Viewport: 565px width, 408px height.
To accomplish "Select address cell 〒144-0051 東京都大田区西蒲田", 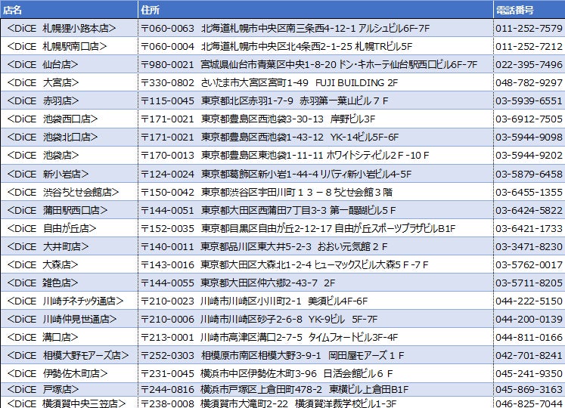I will pyautogui.click(x=315, y=210).
